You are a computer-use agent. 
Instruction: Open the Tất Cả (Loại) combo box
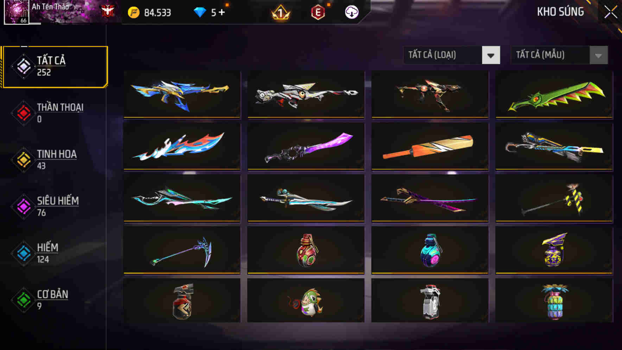tap(452, 55)
